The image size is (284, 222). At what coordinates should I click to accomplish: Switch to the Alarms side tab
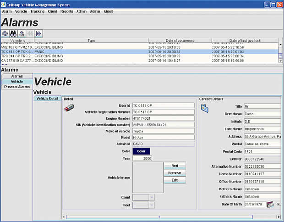pyautogui.click(x=17, y=76)
